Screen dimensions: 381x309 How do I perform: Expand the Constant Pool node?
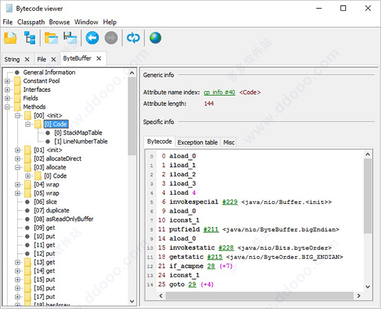click(x=7, y=81)
